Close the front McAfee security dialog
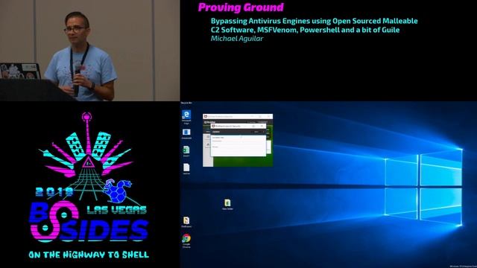The width and height of the screenshot is (477, 268). coord(262,126)
